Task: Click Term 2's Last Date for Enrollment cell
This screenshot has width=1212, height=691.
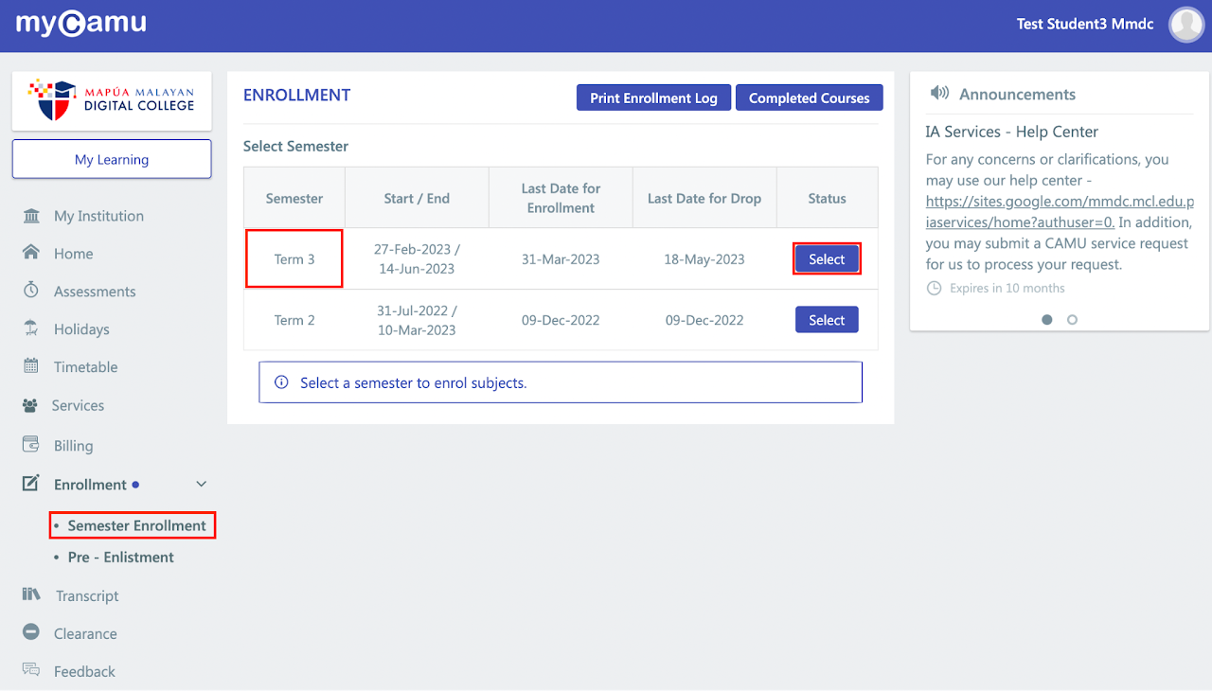Action: (561, 320)
